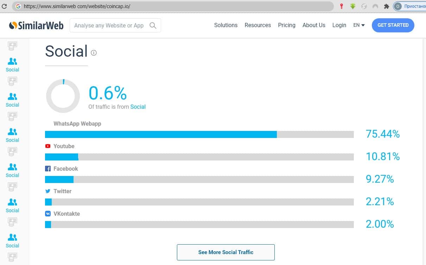Click the 10.81% value
The width and height of the screenshot is (426, 265).
(383, 157)
